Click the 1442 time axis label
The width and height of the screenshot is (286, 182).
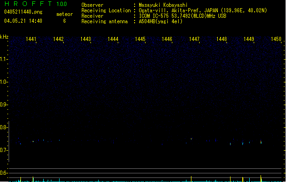coord(58,39)
